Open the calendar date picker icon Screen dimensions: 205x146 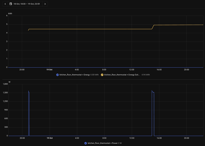click(x=11, y=4)
